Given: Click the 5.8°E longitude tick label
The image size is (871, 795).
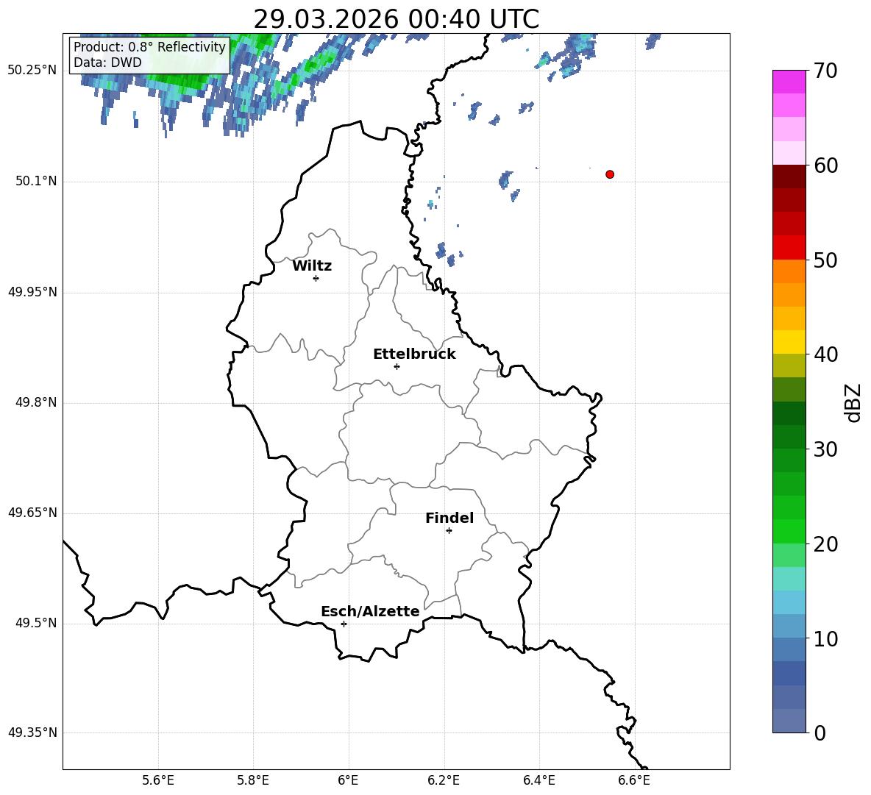Looking at the screenshot, I should (x=253, y=780).
